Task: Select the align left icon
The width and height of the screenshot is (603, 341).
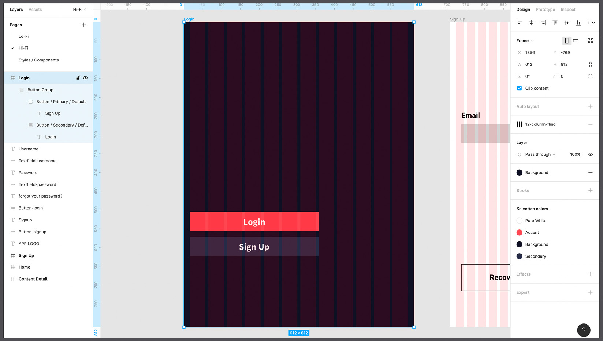Action: click(519, 23)
